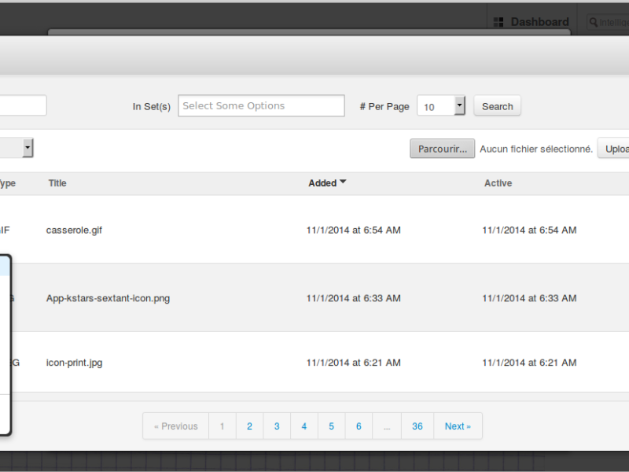Image resolution: width=629 pixels, height=472 pixels.
Task: Click the Intelligent Search magnifier icon
Action: click(x=594, y=22)
